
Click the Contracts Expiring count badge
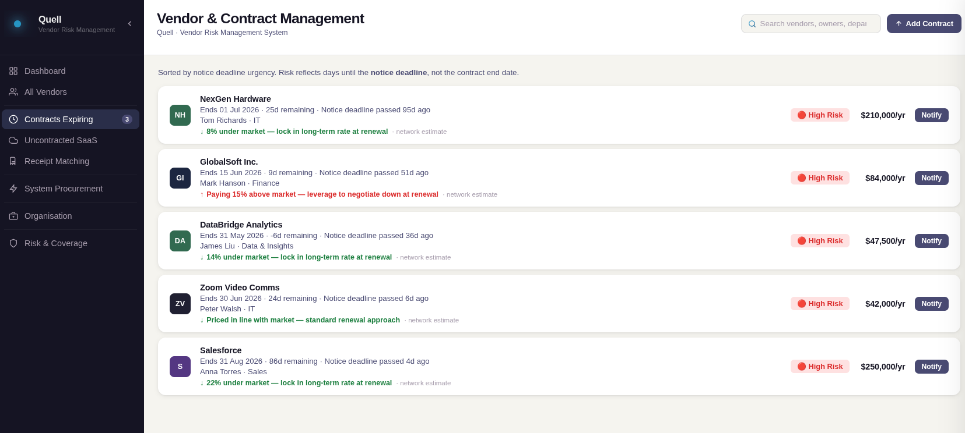coord(127,119)
